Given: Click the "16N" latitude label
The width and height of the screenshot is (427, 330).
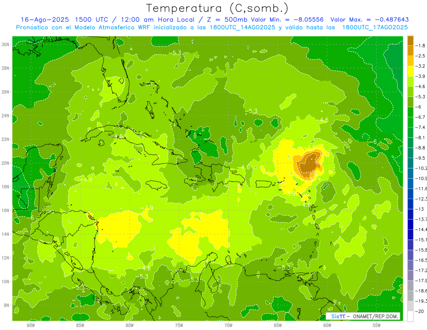Looking at the screenshot, I should 6,210.
